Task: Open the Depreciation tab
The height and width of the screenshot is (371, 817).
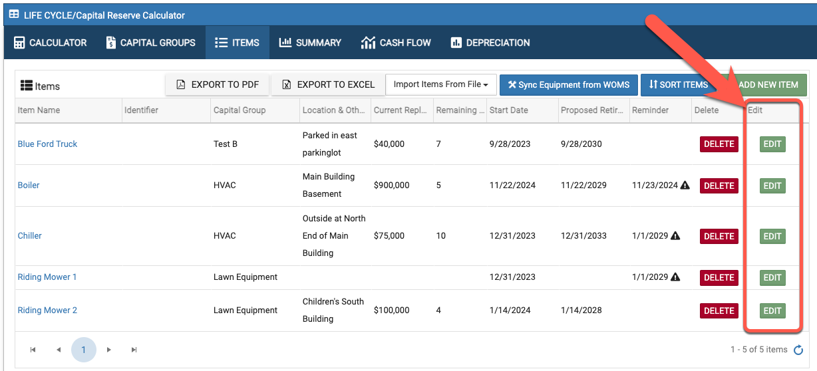Action: point(490,43)
